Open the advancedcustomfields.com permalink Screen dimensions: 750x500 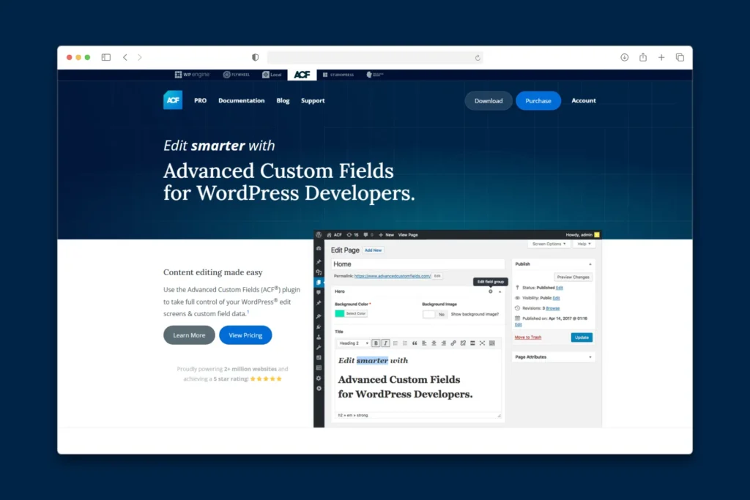tap(393, 276)
